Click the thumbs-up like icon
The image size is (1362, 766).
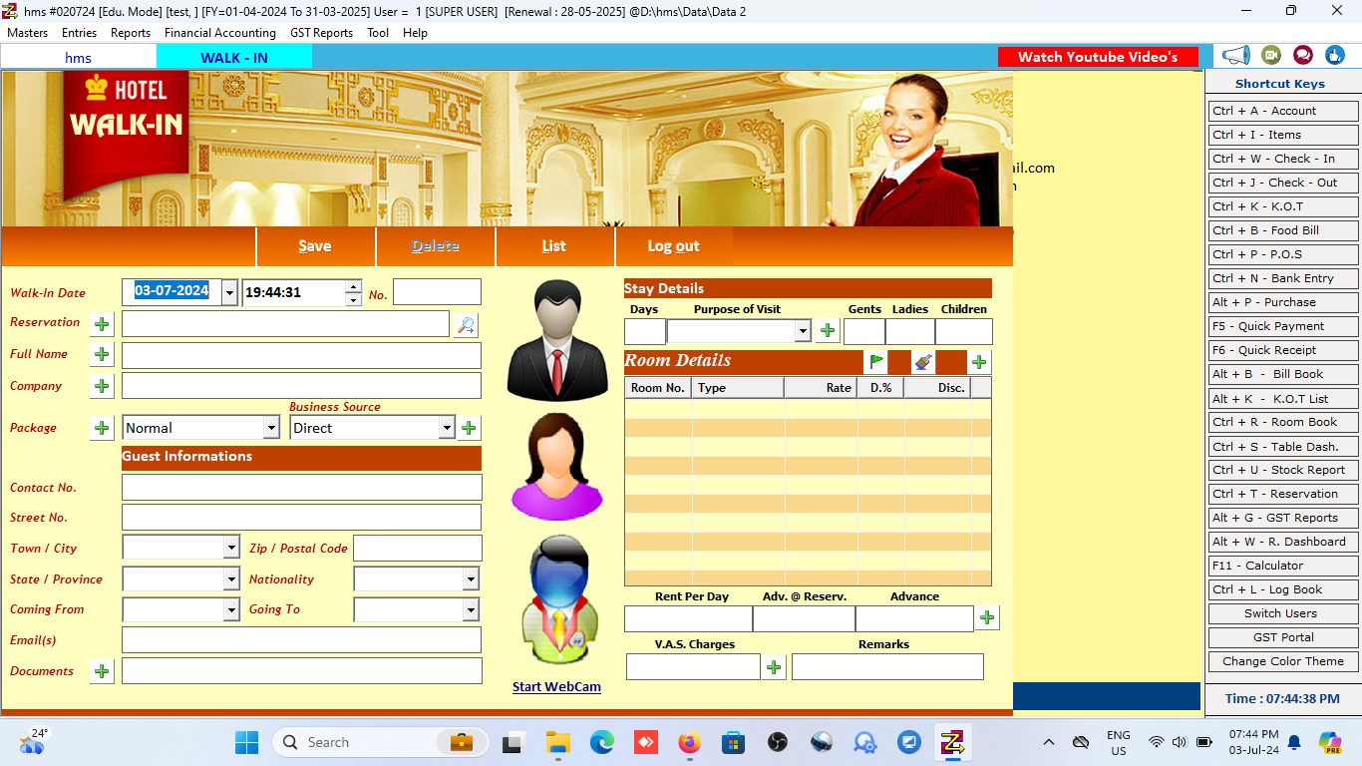[x=1335, y=56]
